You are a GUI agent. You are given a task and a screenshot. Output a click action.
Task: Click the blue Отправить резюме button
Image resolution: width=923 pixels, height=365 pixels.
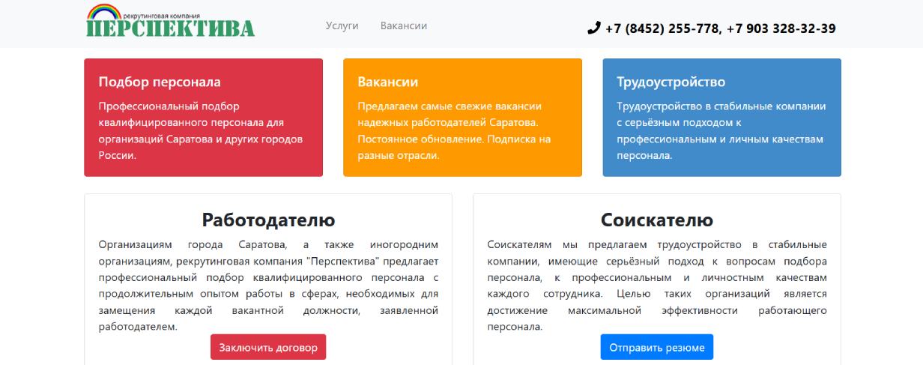coord(657,347)
